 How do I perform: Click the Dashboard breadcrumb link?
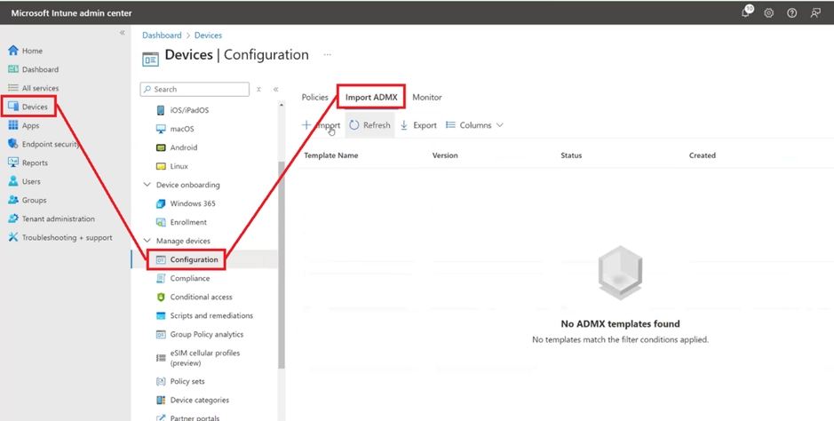(162, 36)
